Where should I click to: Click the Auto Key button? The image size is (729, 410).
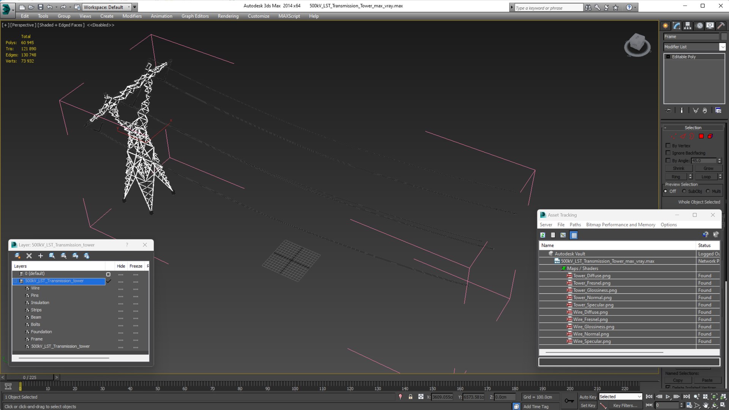pyautogui.click(x=587, y=397)
